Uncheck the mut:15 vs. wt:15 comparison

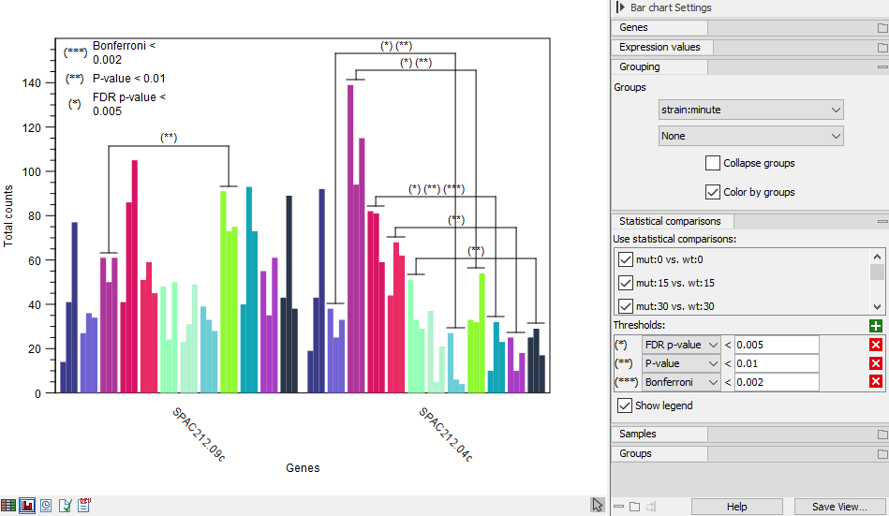click(x=626, y=283)
